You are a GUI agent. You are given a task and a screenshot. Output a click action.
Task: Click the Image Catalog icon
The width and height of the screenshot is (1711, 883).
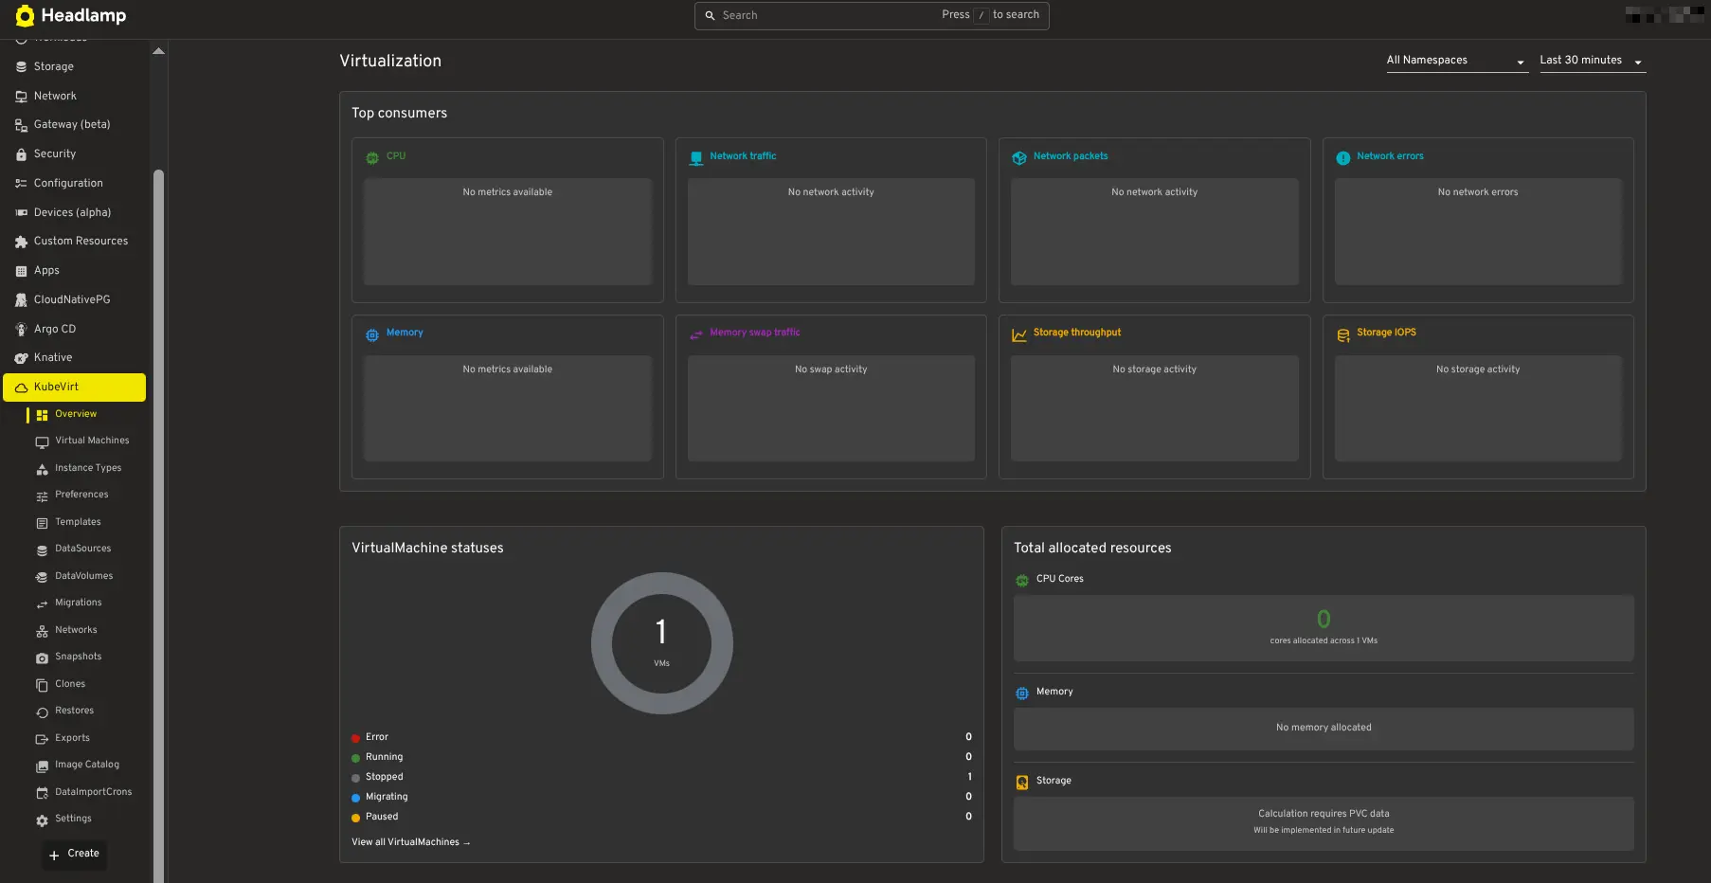(x=42, y=766)
